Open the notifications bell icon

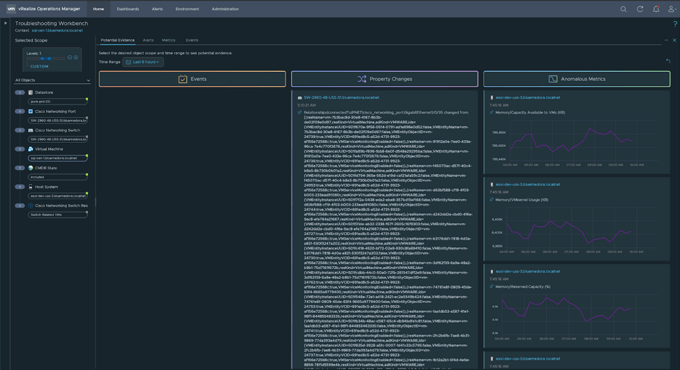click(656, 9)
